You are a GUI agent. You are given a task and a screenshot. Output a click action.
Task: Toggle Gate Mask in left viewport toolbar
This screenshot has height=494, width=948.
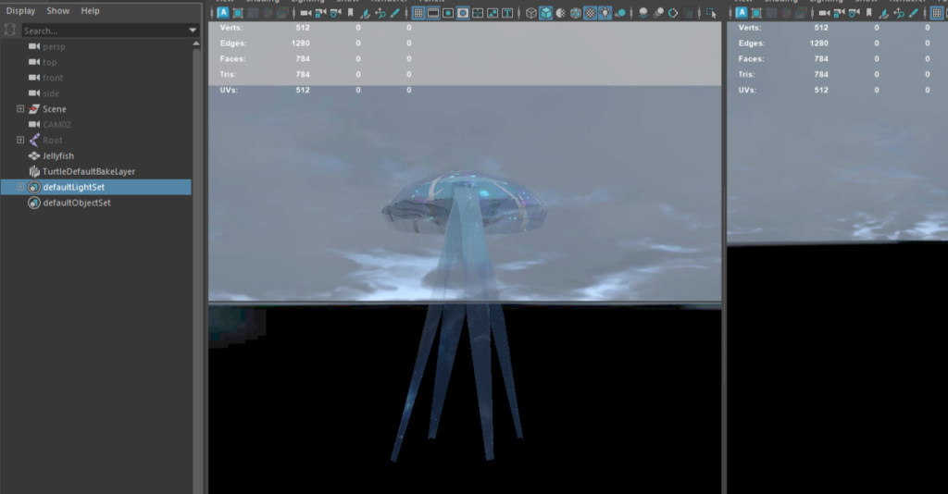point(463,13)
